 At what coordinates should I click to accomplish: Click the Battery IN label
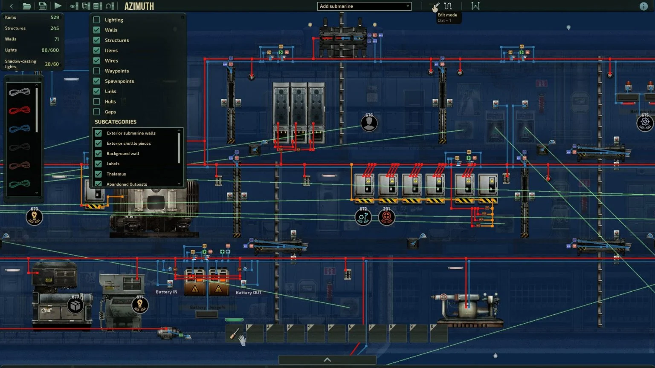click(166, 292)
